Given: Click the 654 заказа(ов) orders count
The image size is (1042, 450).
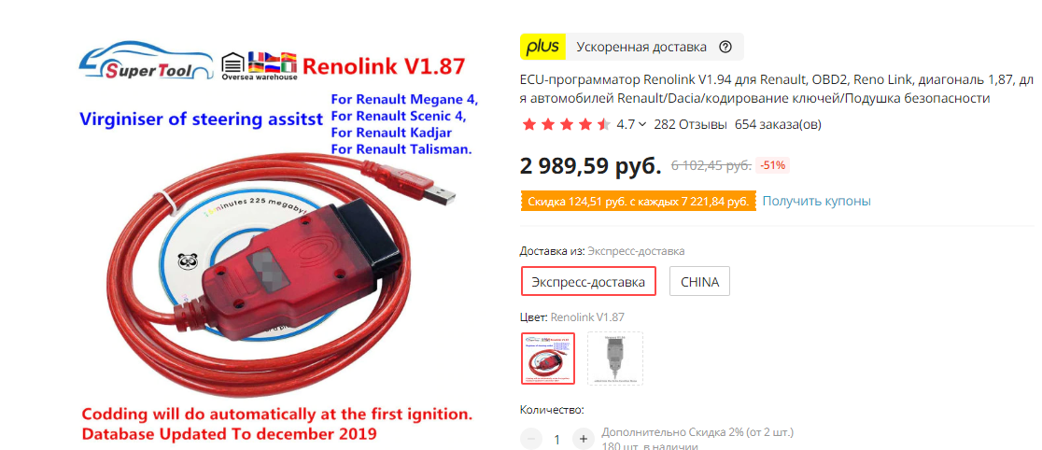Looking at the screenshot, I should 778,124.
